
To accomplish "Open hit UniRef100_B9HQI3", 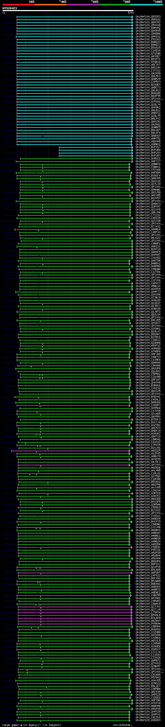I will [x=148, y=45].
